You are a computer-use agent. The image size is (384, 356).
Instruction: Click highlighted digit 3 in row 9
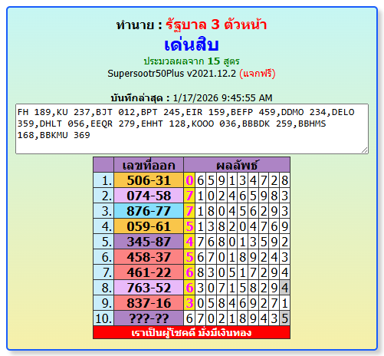click(189, 303)
